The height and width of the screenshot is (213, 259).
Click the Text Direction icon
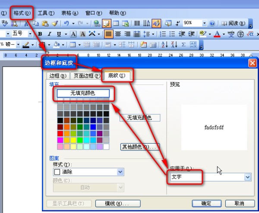(x=146, y=23)
